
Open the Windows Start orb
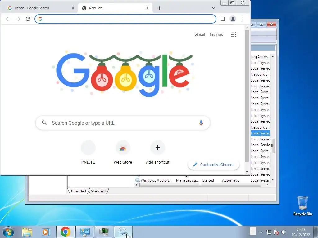8,232
